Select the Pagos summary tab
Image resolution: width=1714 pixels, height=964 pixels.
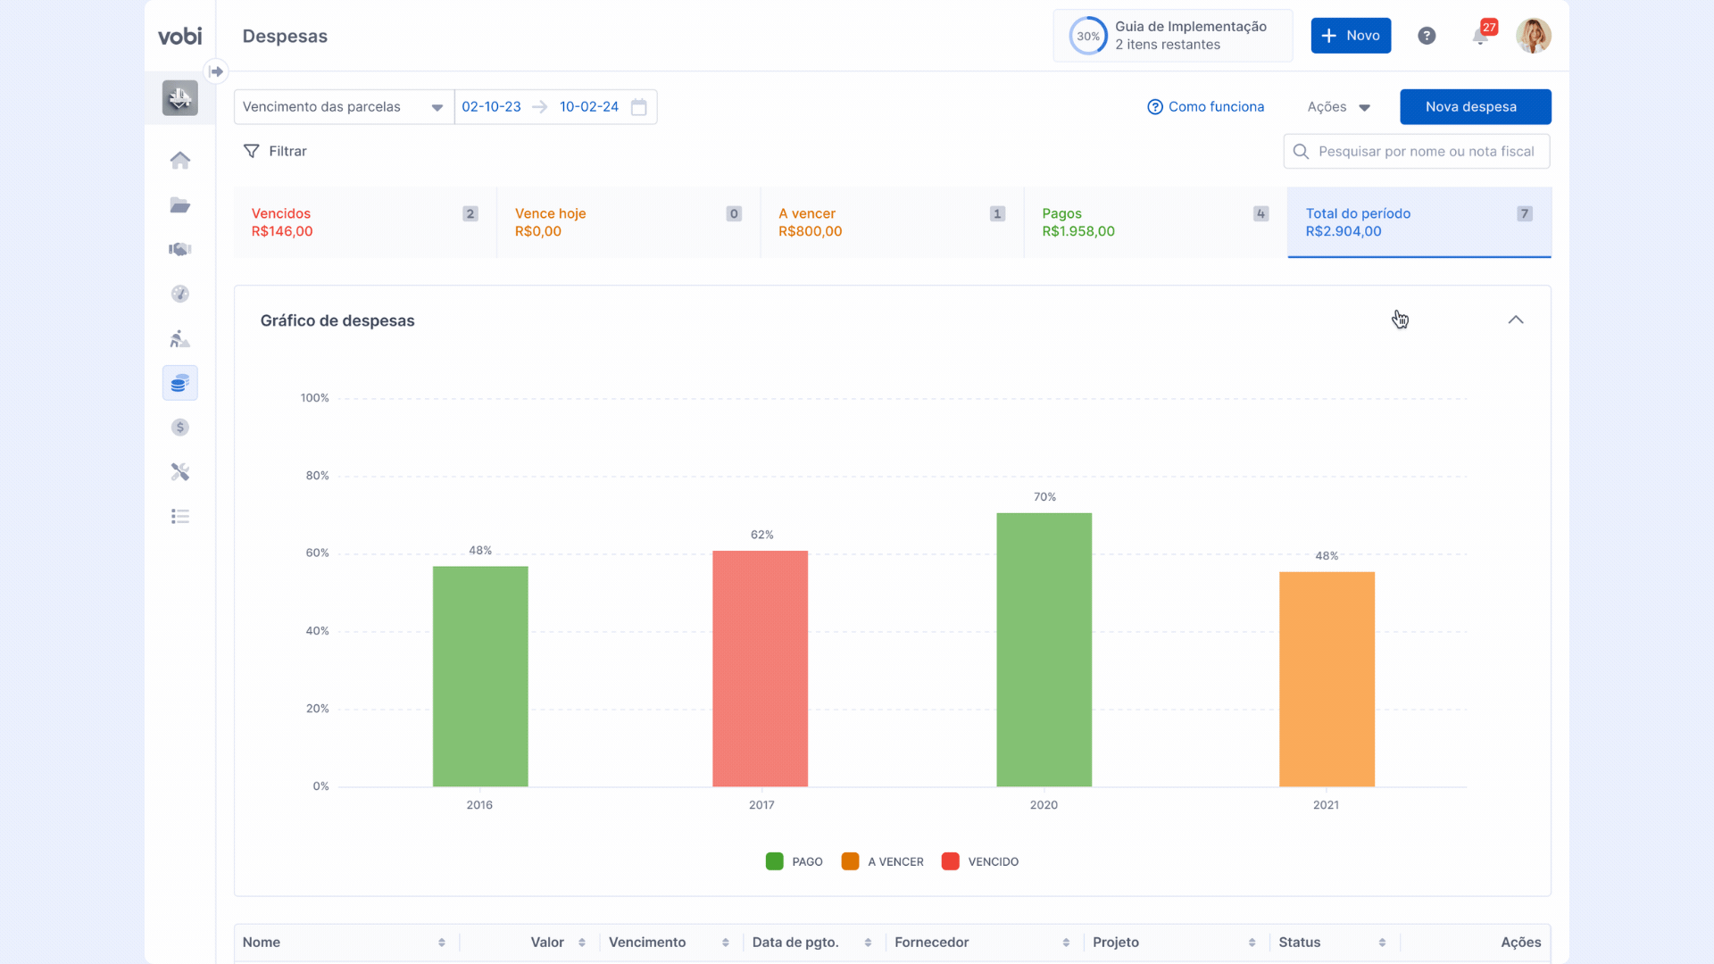[x=1154, y=222]
